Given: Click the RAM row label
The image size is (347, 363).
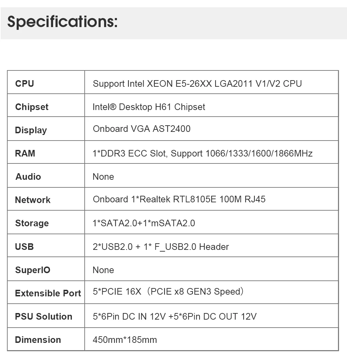Looking at the screenshot, I should tap(25, 153).
